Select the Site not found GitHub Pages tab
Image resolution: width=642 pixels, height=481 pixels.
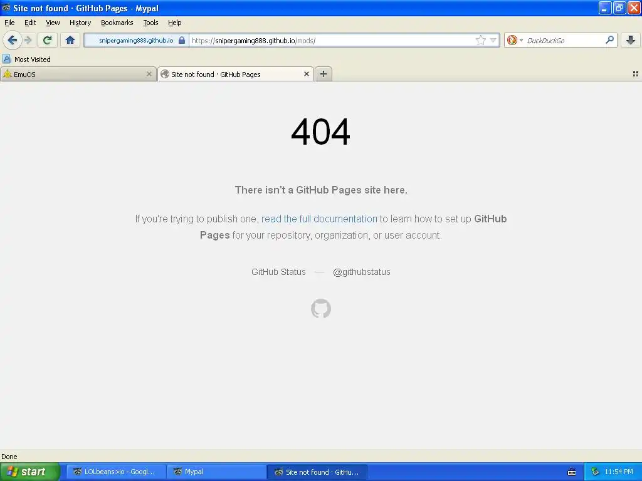[x=236, y=74]
